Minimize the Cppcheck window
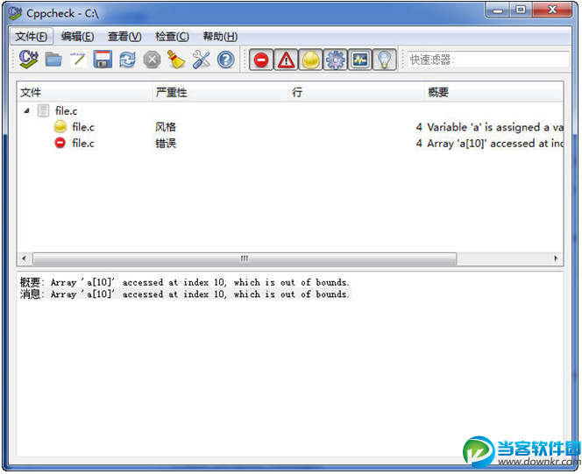This screenshot has width=582, height=474. (497, 10)
